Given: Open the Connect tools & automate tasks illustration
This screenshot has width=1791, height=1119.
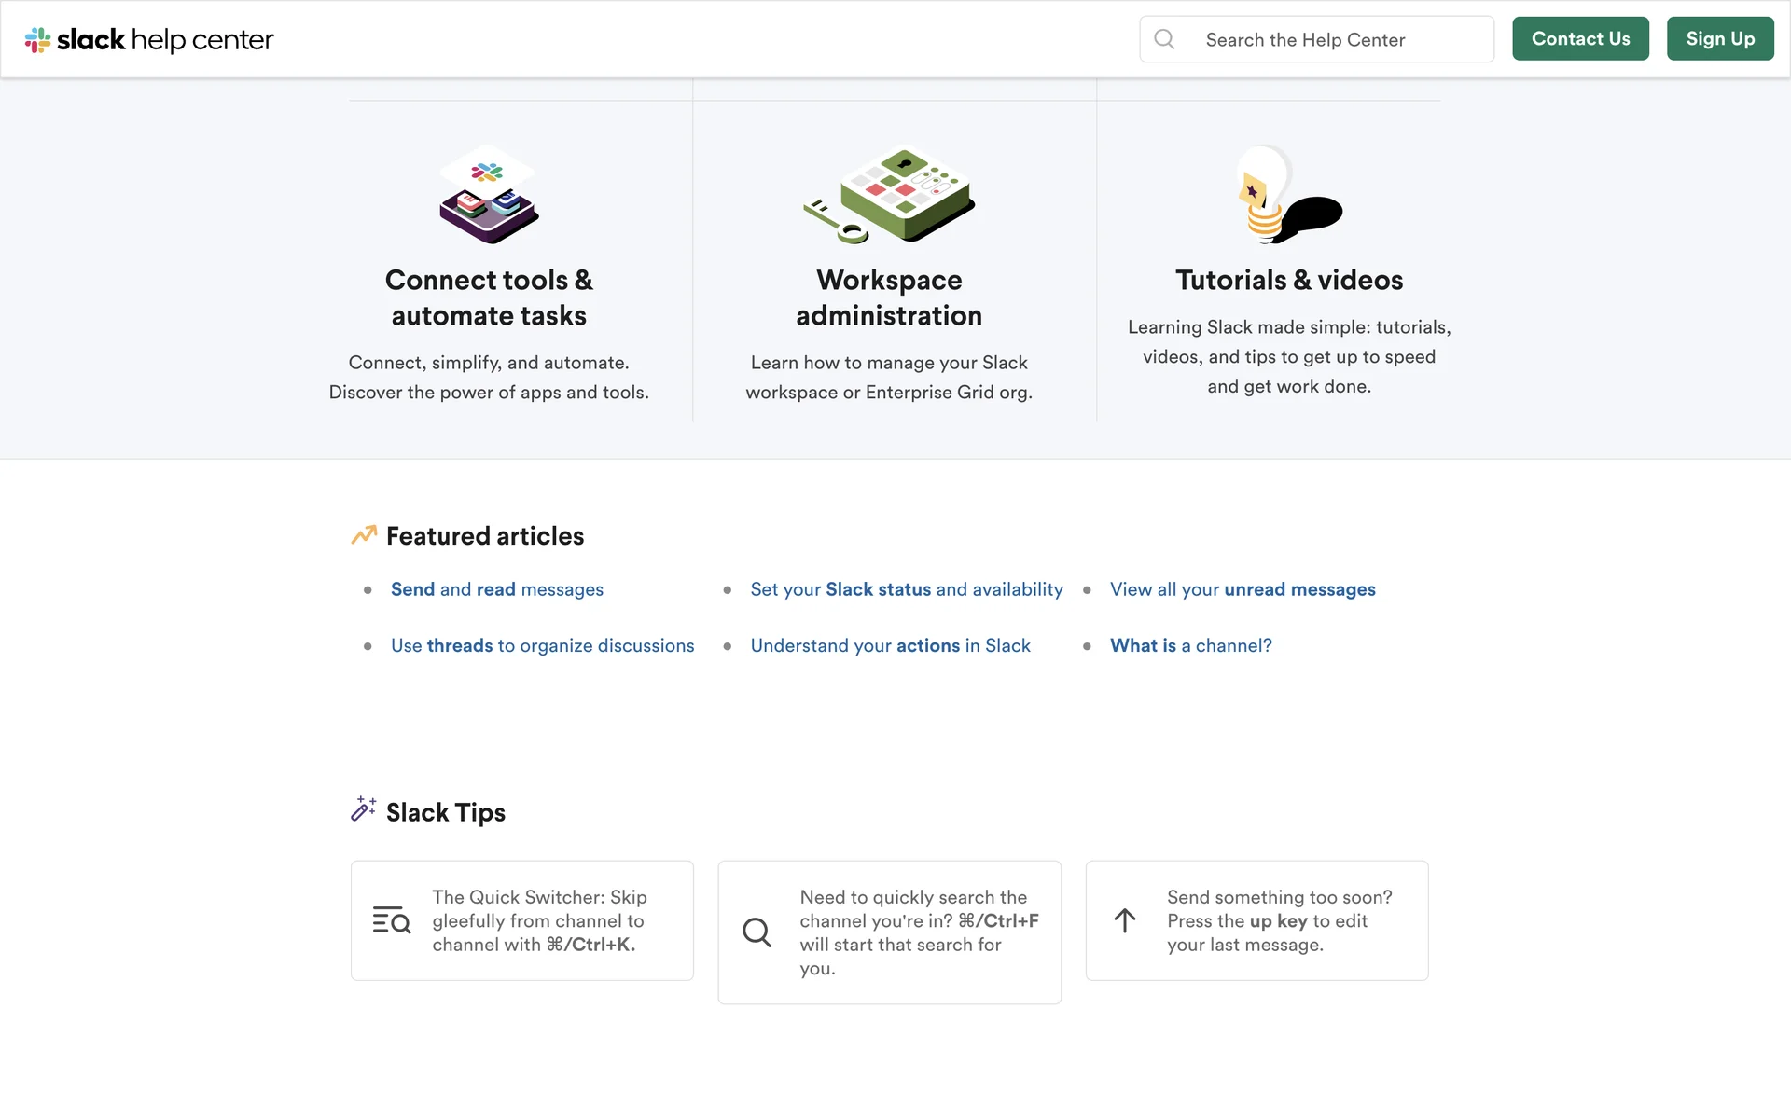Looking at the screenshot, I should tap(489, 195).
